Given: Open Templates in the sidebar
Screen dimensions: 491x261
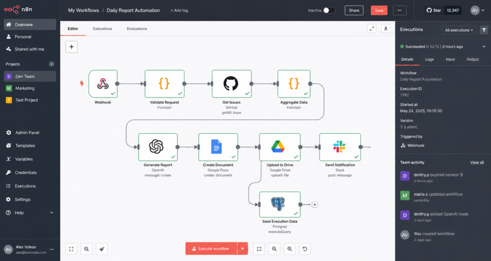Looking at the screenshot, I should 30,146.
